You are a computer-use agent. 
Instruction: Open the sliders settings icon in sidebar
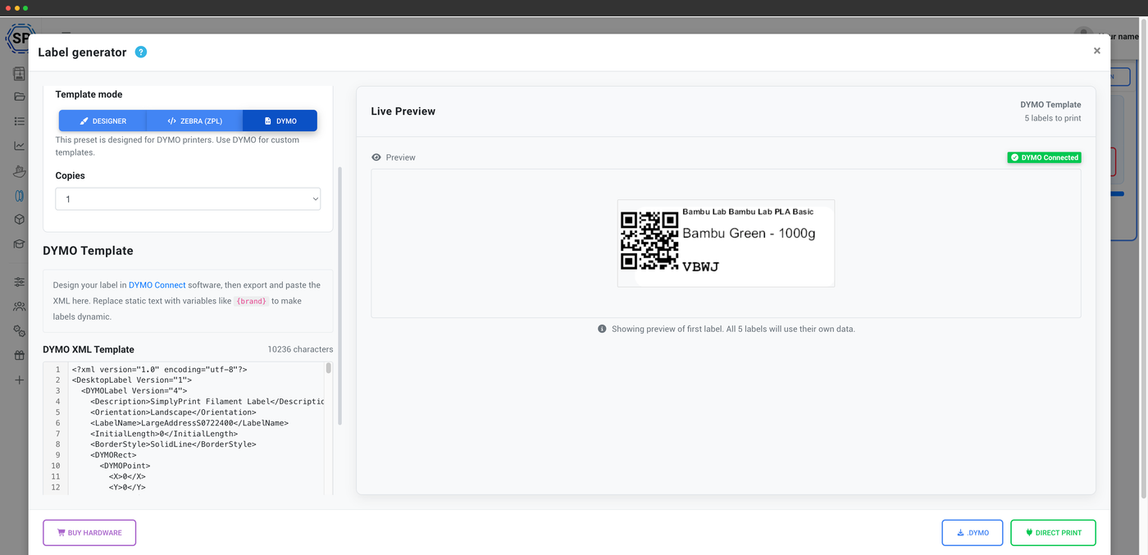(19, 282)
